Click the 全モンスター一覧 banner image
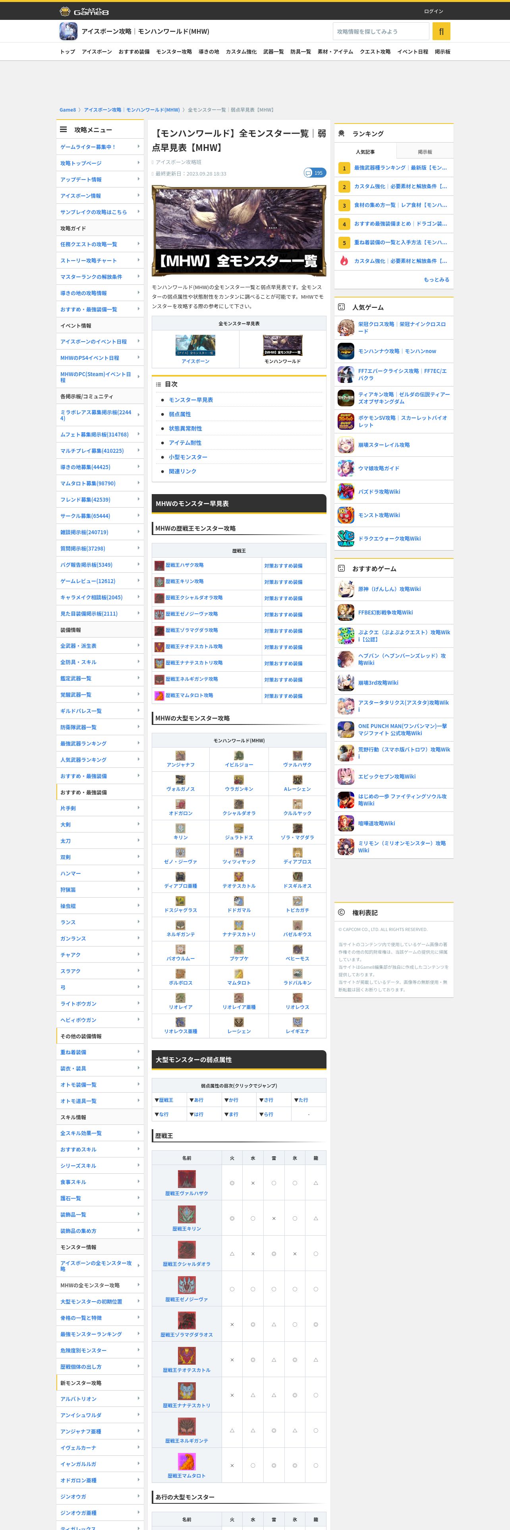 point(239,230)
